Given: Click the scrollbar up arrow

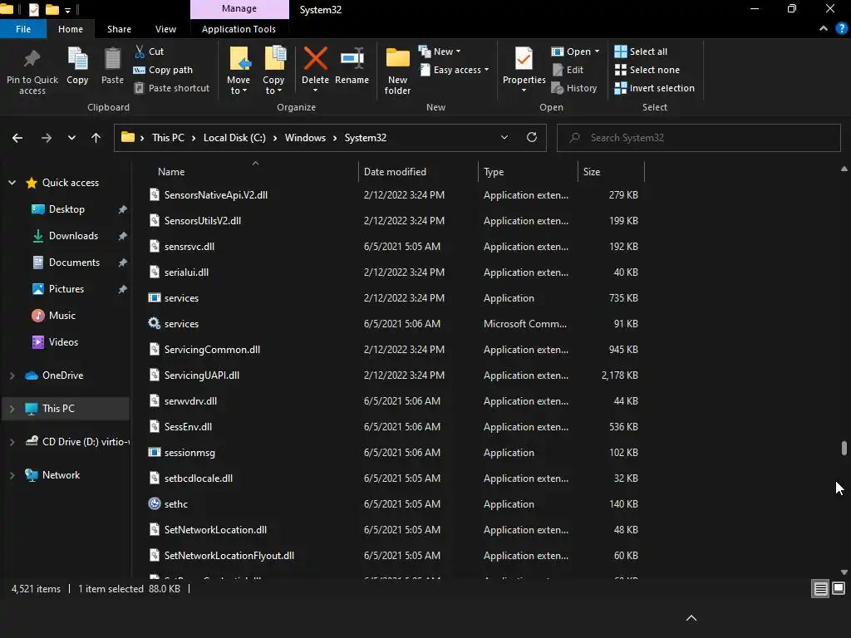Looking at the screenshot, I should click(844, 169).
